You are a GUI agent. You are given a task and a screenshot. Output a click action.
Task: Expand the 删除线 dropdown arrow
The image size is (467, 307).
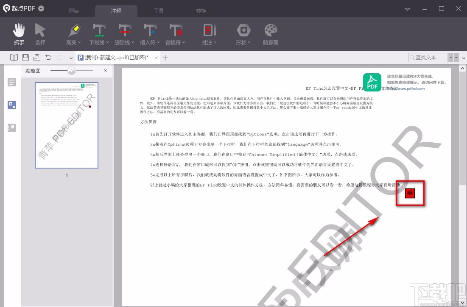pos(133,42)
